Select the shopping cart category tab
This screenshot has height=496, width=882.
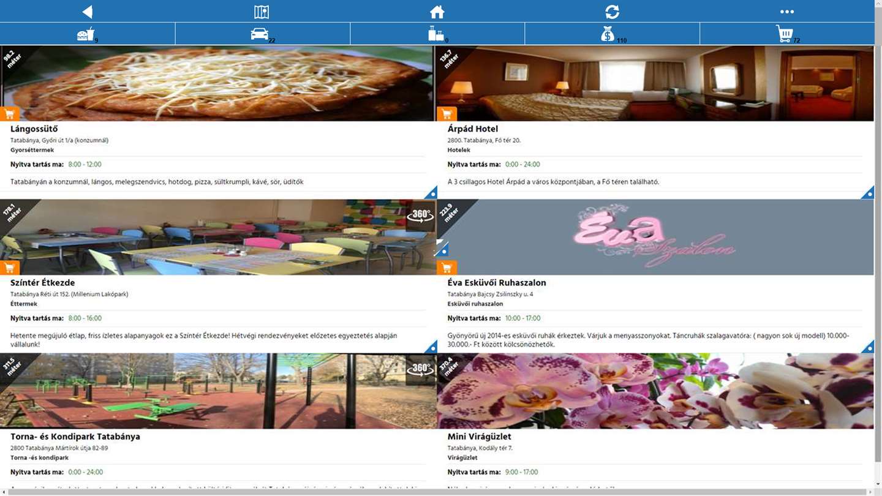coord(787,34)
